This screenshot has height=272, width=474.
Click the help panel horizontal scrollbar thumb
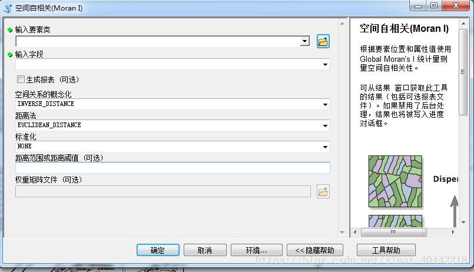point(393,232)
